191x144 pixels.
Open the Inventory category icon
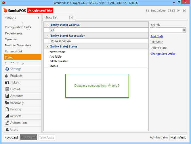23,103
